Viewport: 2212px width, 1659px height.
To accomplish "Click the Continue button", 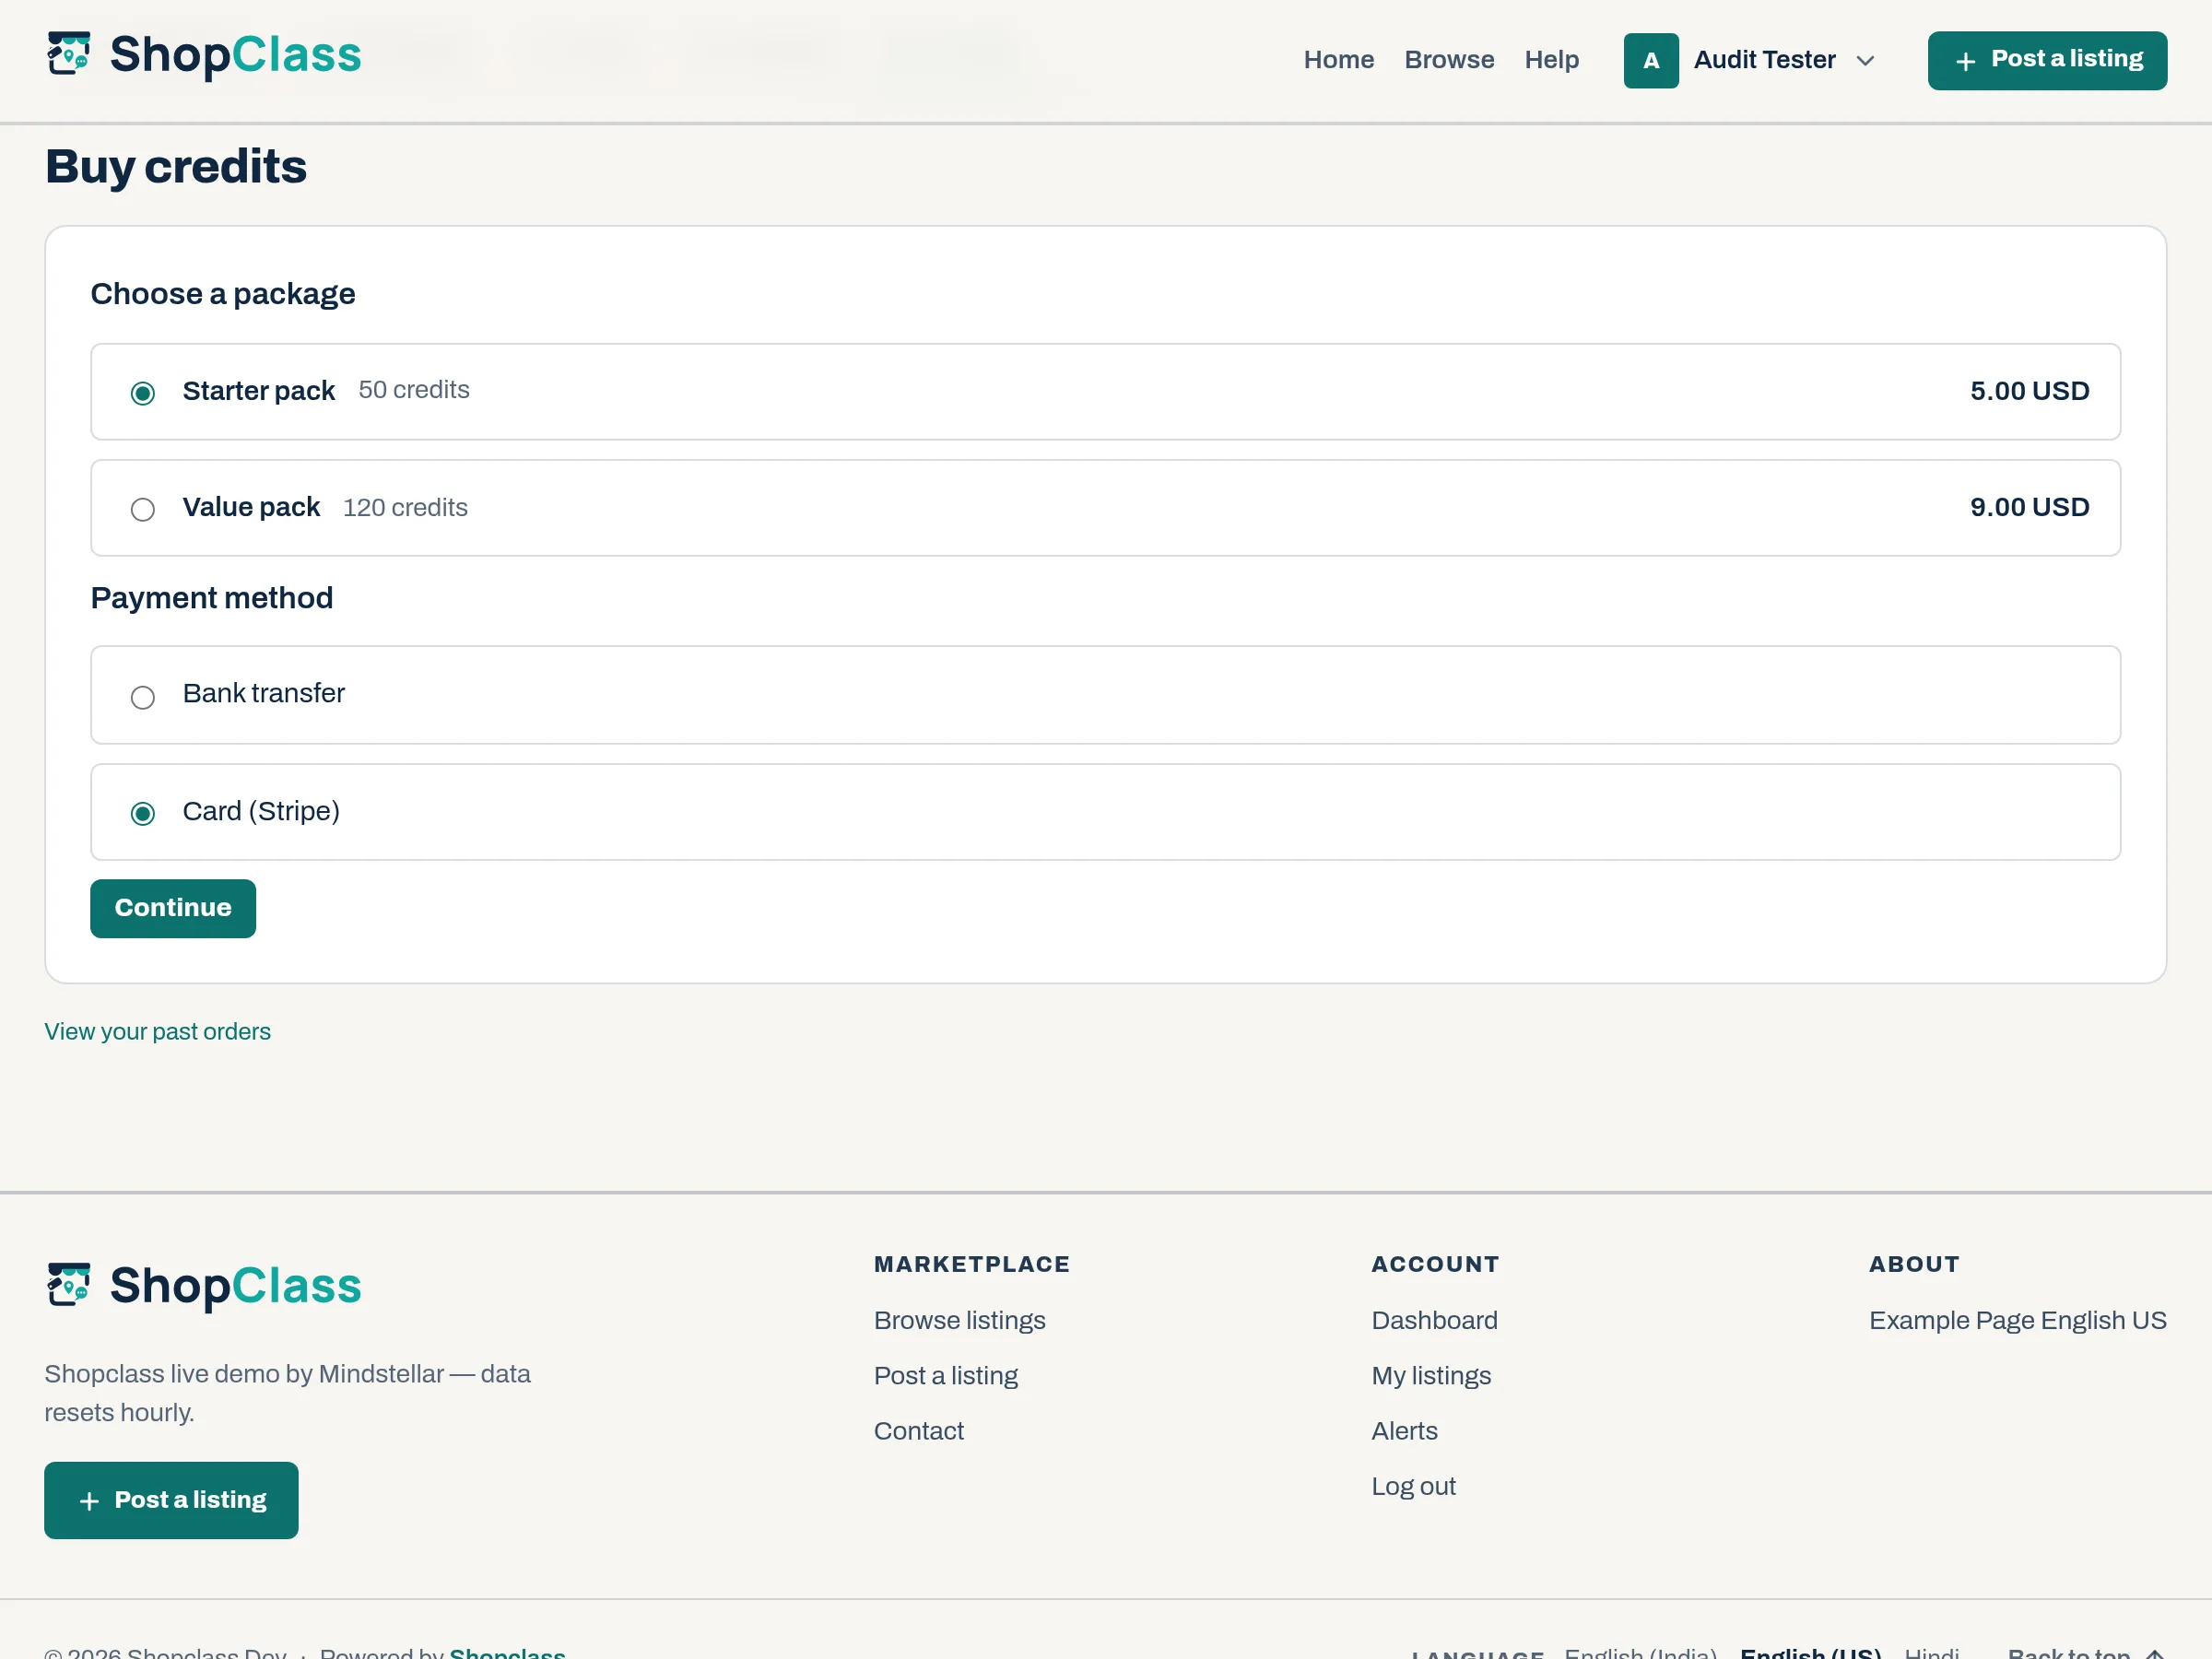I will click(173, 908).
